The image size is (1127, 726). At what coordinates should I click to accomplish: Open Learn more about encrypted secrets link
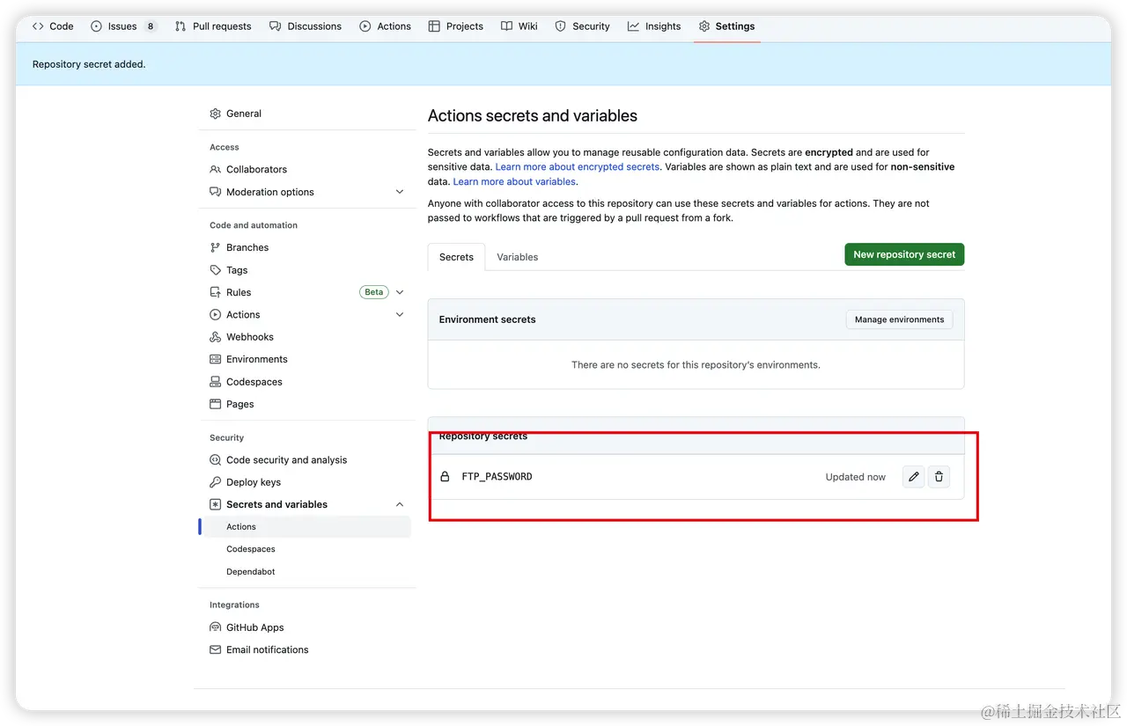[x=577, y=166]
